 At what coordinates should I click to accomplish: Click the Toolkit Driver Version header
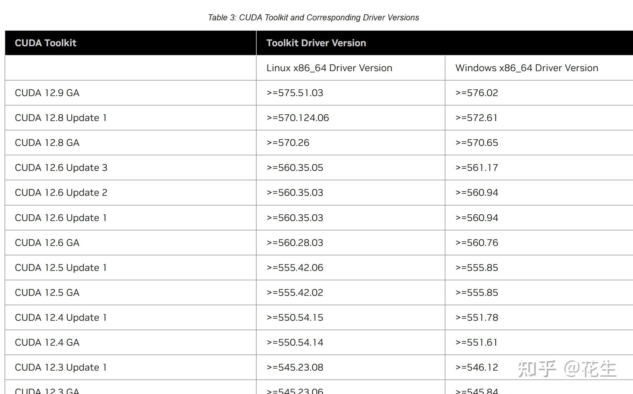[x=316, y=43]
